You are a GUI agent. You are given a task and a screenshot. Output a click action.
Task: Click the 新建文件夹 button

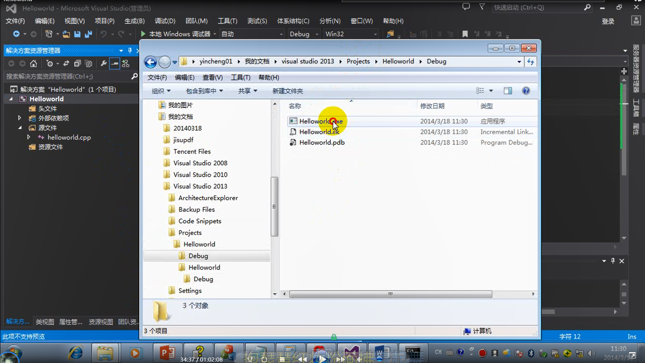click(x=288, y=91)
